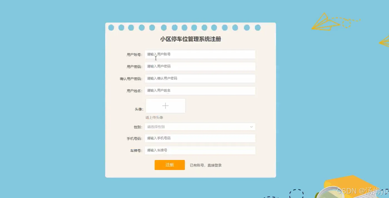Click the 请上传头像 hint text

coord(154,117)
